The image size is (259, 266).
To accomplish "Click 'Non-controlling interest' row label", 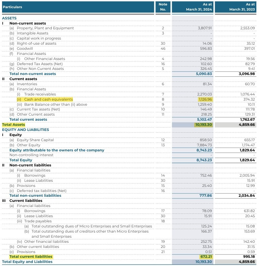I will [x=31, y=155].
